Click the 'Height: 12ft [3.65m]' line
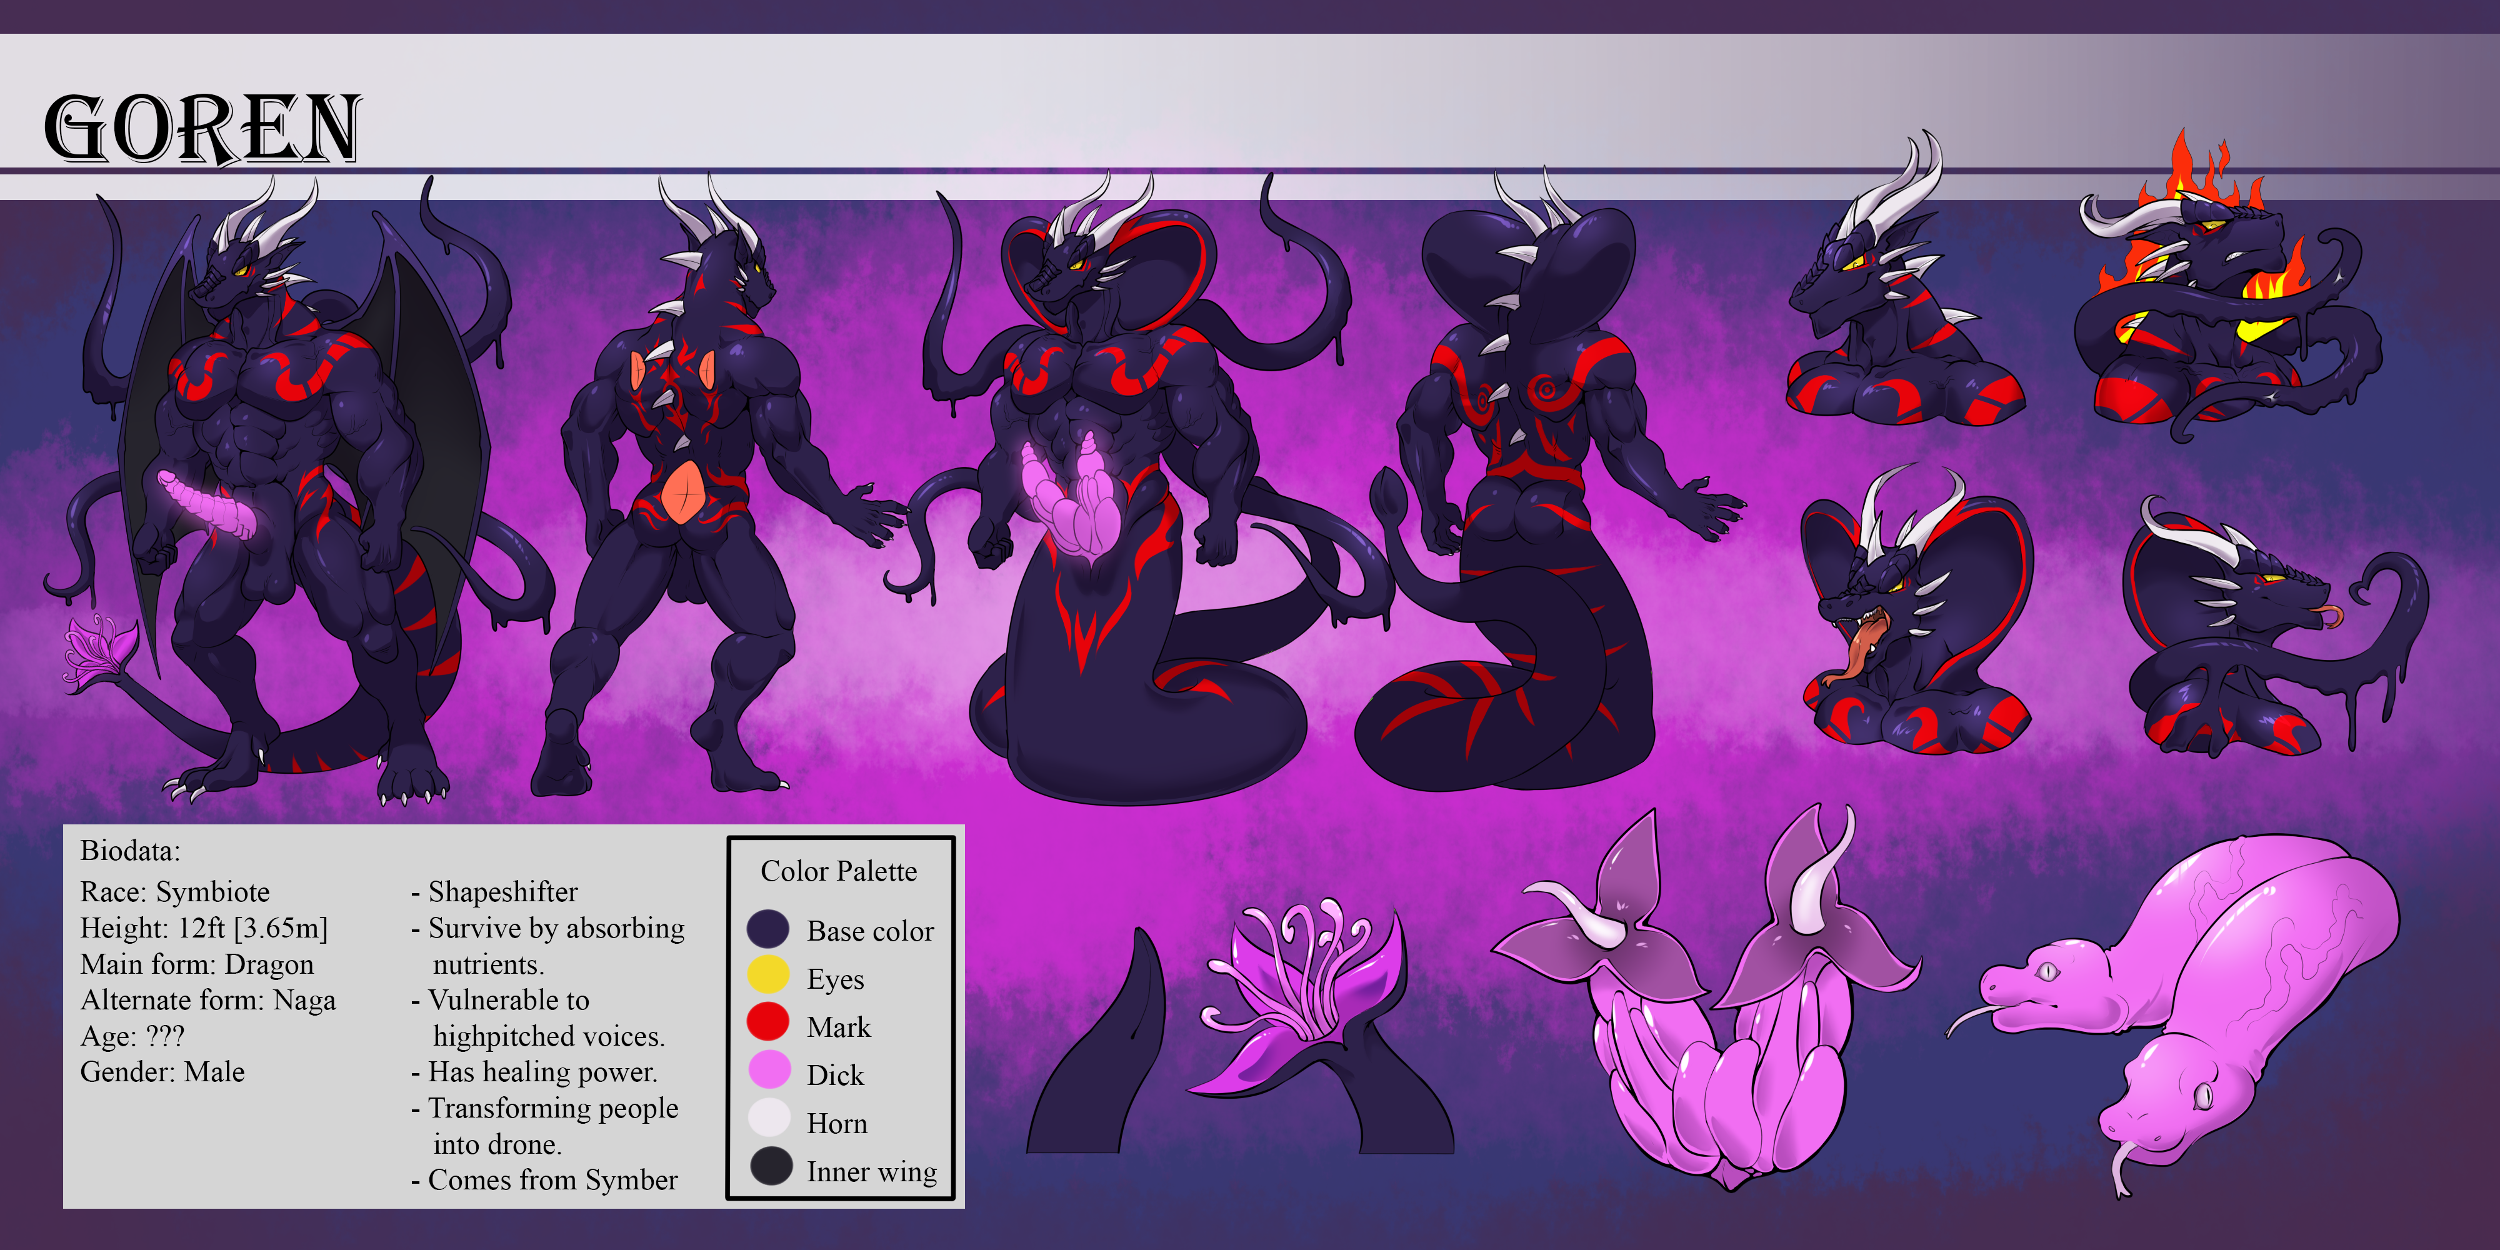Viewport: 2500px width, 1250px height. pyautogui.click(x=204, y=927)
